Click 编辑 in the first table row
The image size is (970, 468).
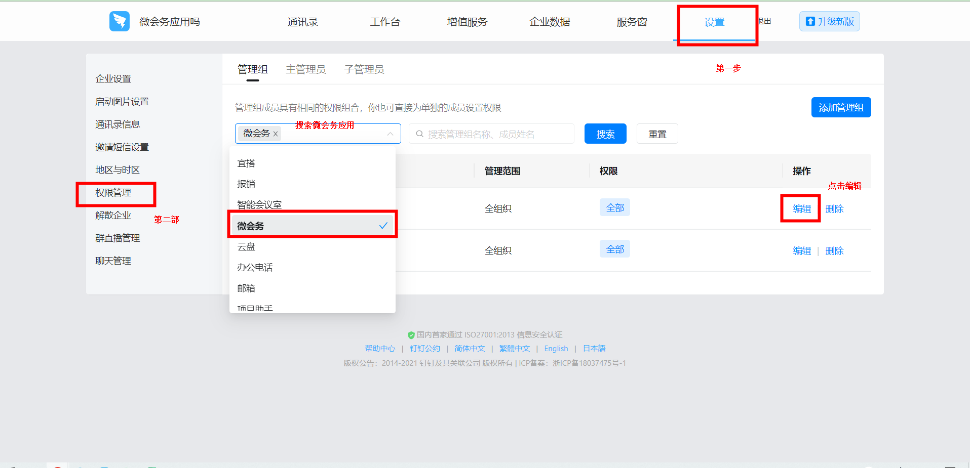[x=802, y=208]
